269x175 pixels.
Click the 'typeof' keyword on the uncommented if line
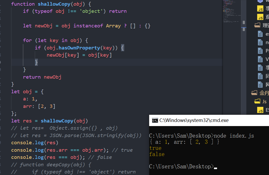coord(44,11)
